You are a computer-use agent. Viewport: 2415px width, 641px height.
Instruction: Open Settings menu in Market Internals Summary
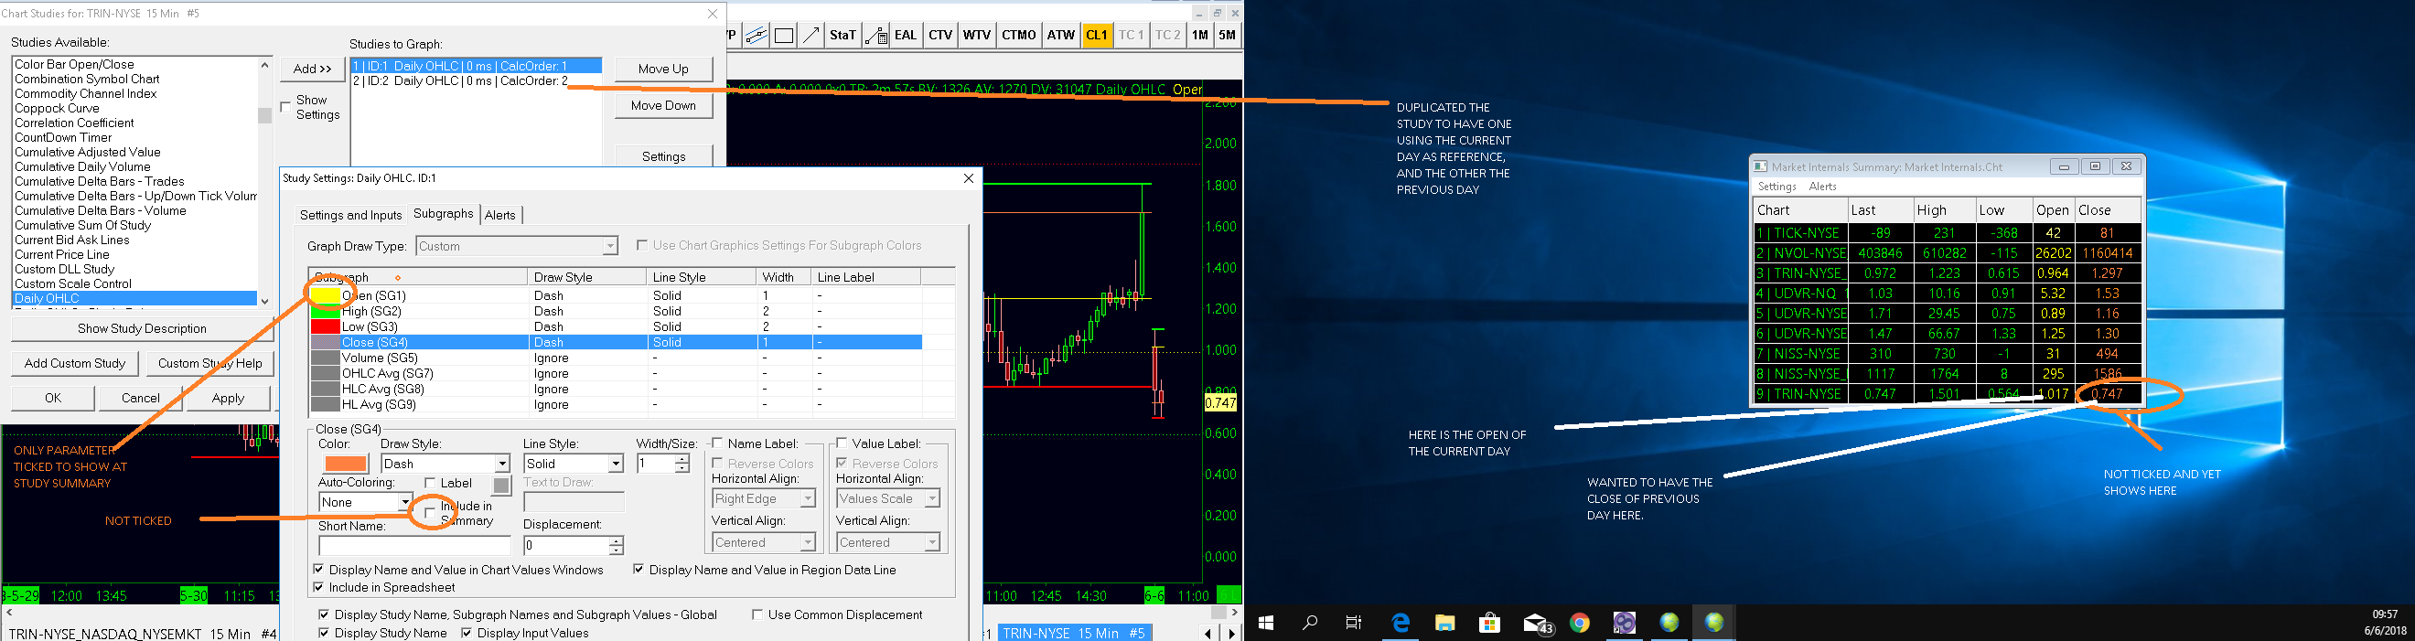click(x=1776, y=187)
